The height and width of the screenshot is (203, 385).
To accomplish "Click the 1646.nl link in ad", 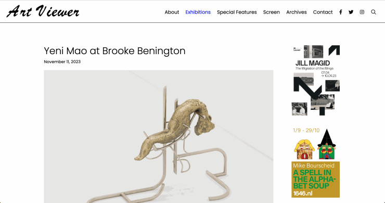I will click(303, 194).
